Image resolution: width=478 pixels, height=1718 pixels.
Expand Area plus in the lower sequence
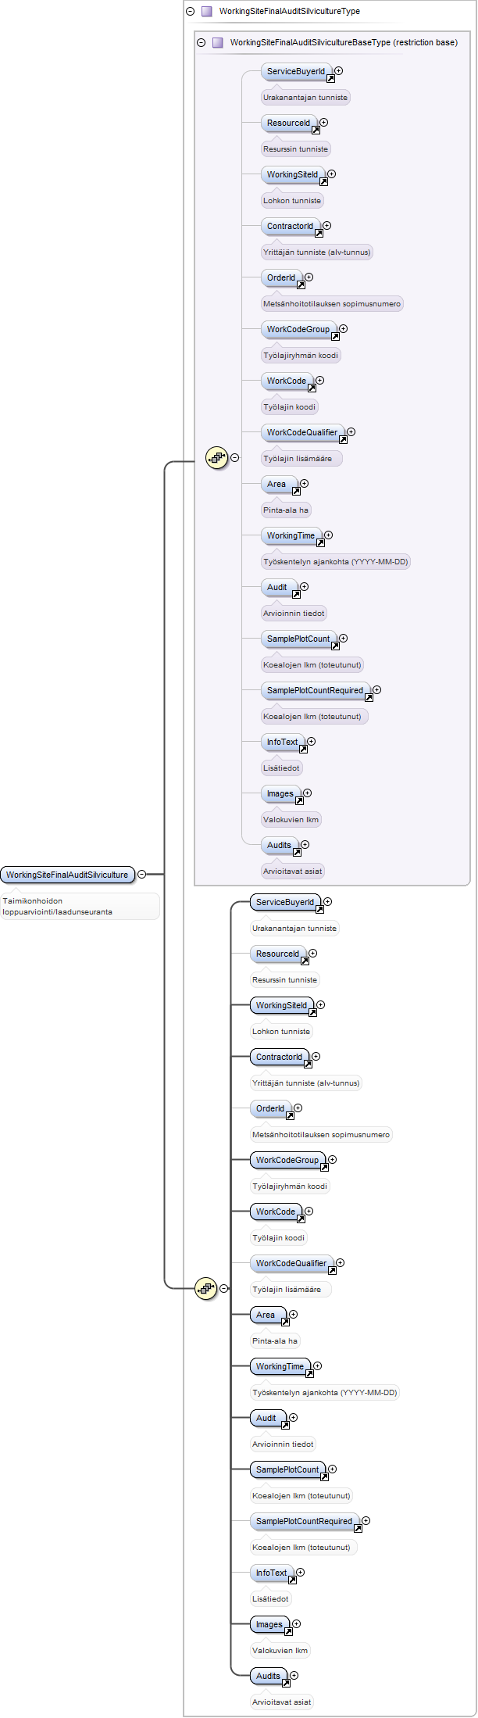pyautogui.click(x=293, y=1315)
